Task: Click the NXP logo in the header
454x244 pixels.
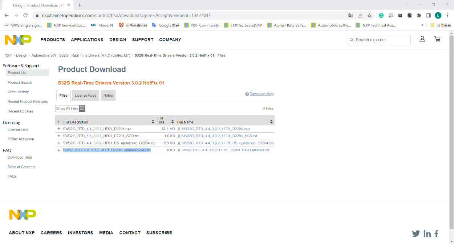Action: click(18, 40)
